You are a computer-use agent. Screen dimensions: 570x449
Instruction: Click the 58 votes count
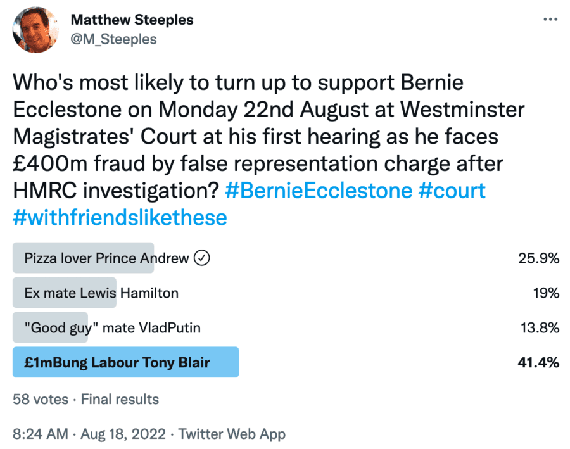[x=37, y=399]
